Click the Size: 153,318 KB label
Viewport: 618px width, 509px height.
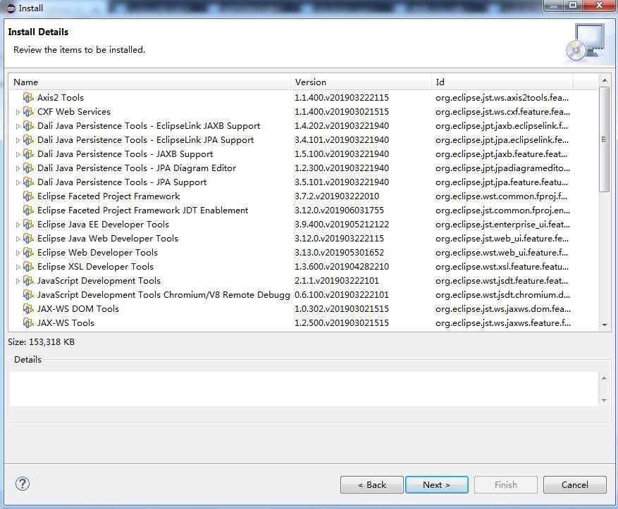tap(41, 341)
